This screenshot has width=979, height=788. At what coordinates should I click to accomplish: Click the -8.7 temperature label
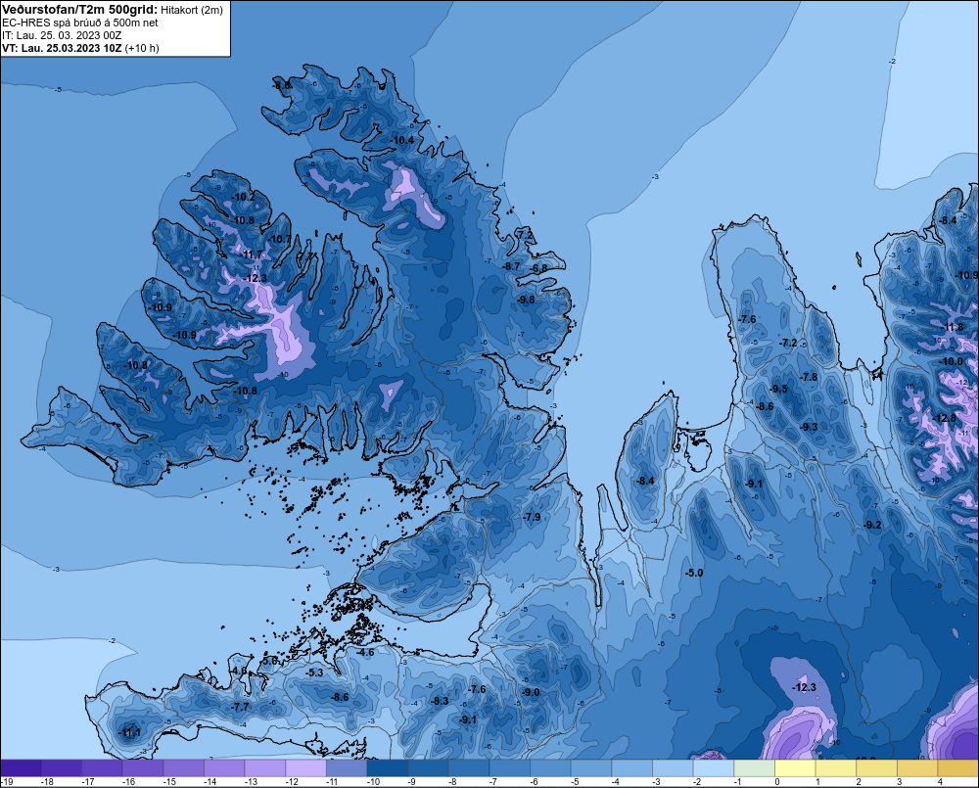tap(511, 266)
